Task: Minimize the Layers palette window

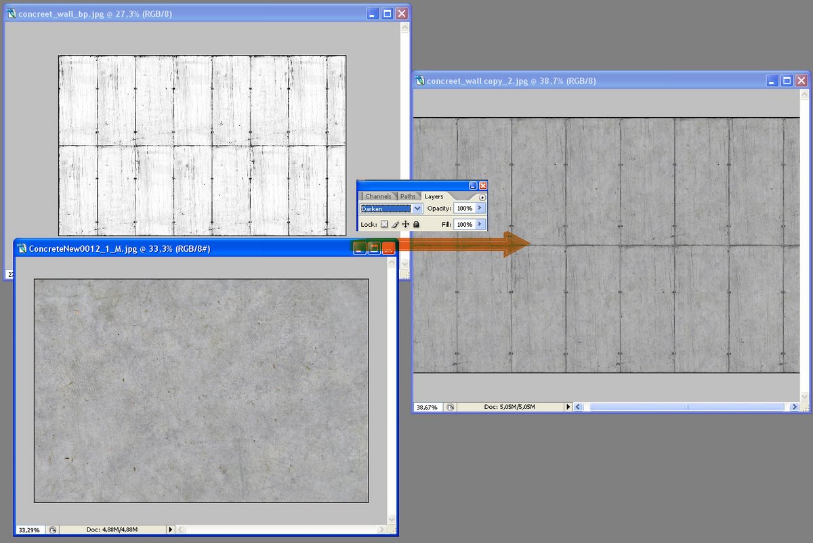Action: click(x=473, y=186)
